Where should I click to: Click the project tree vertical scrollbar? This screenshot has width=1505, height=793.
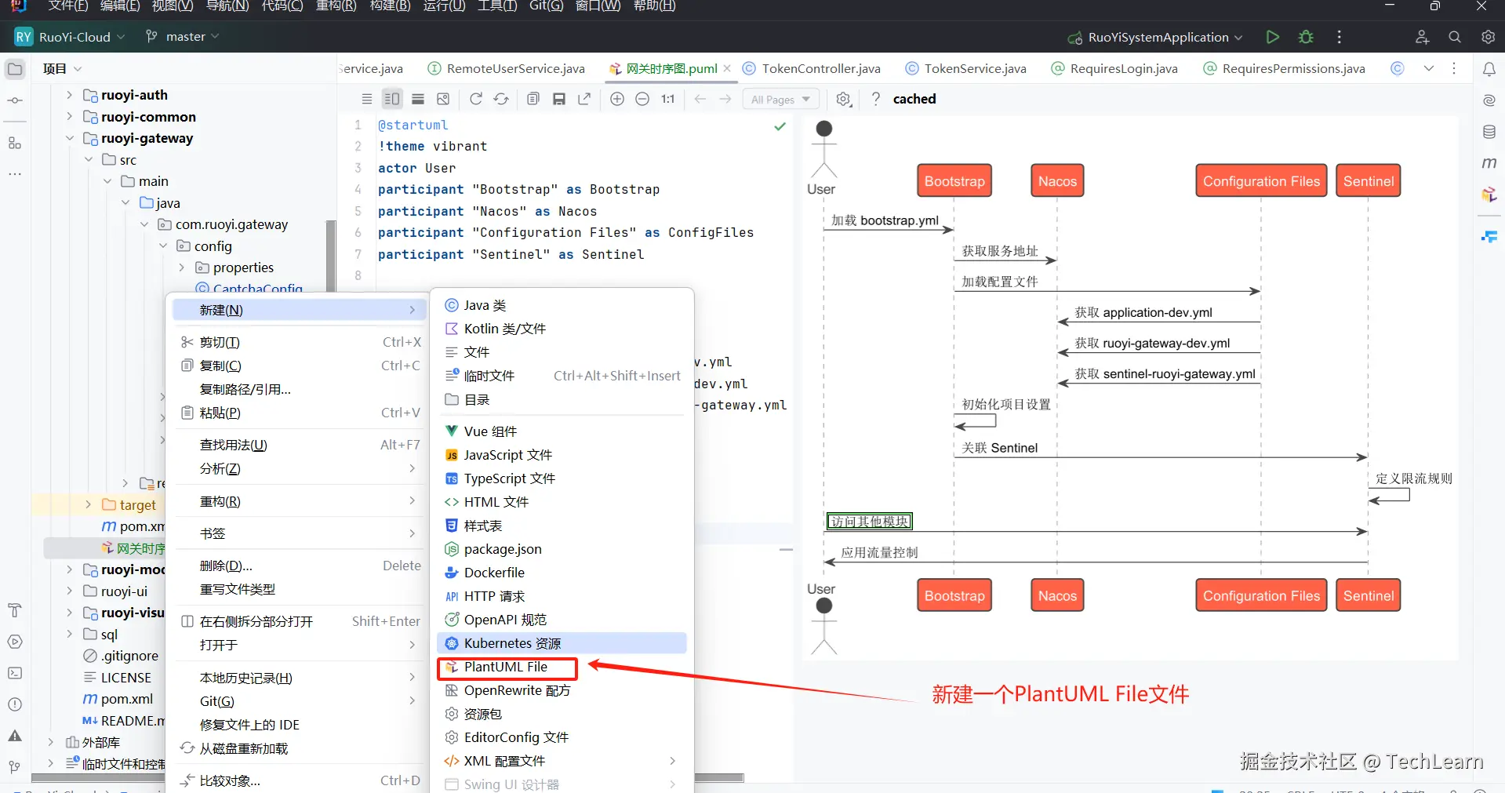(331, 256)
